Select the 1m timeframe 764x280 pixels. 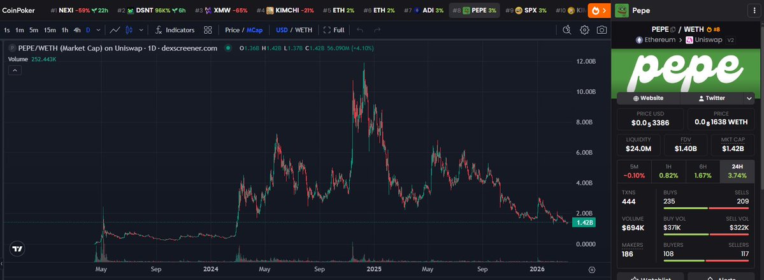[20, 30]
